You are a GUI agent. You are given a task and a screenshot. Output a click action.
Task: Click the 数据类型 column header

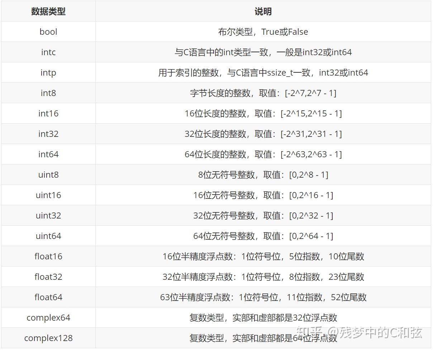(x=48, y=11)
